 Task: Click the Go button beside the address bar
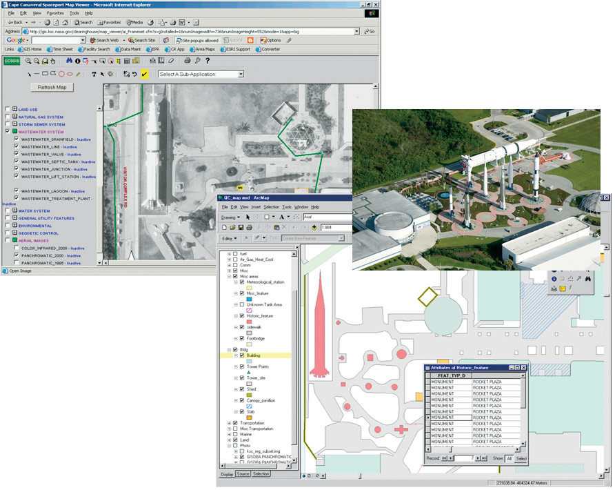[x=370, y=31]
